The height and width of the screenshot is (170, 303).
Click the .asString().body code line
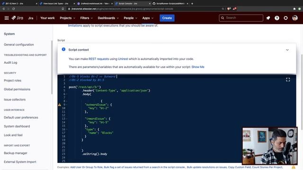(x=95, y=154)
